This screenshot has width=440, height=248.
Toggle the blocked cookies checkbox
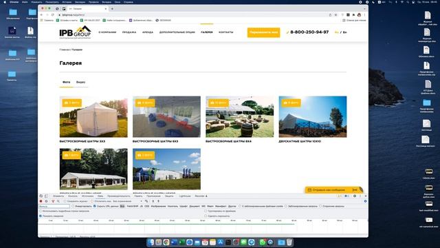pyautogui.click(x=240, y=206)
